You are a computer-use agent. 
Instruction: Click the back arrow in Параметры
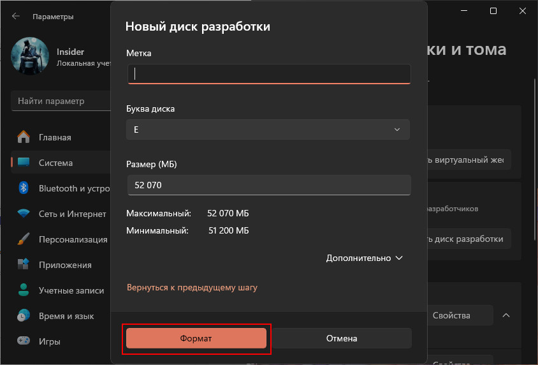point(16,16)
